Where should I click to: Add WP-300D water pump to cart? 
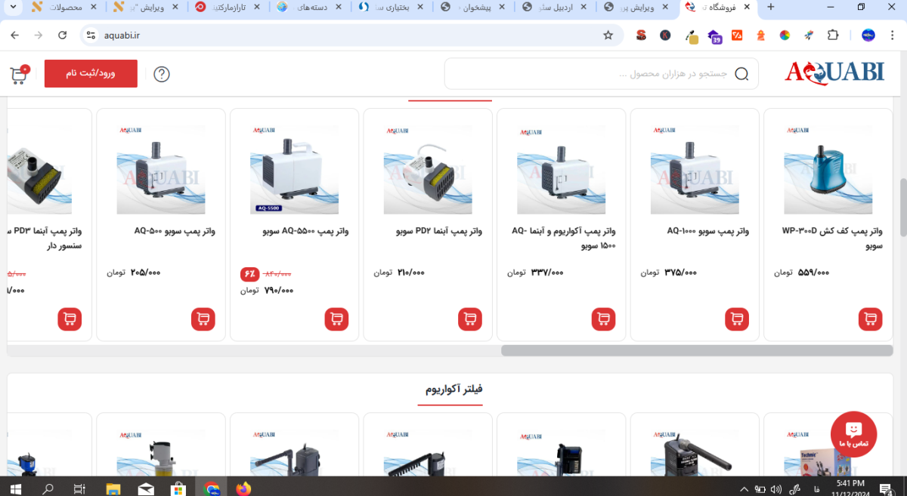870,319
